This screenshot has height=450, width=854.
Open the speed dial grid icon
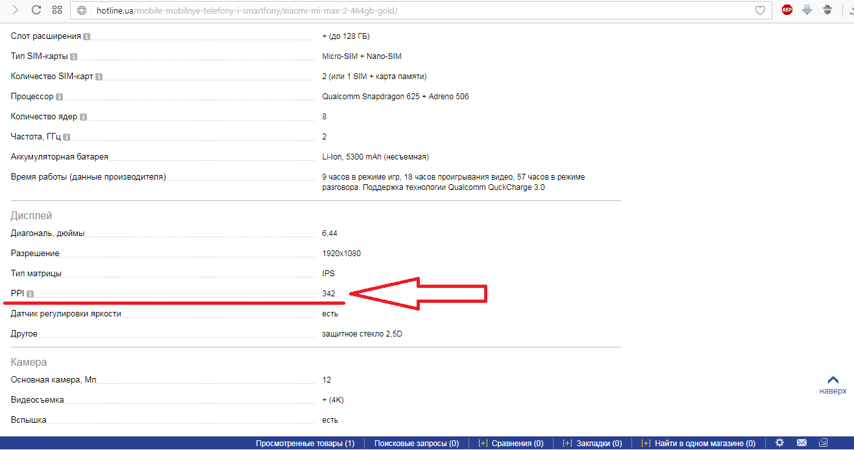point(57,10)
